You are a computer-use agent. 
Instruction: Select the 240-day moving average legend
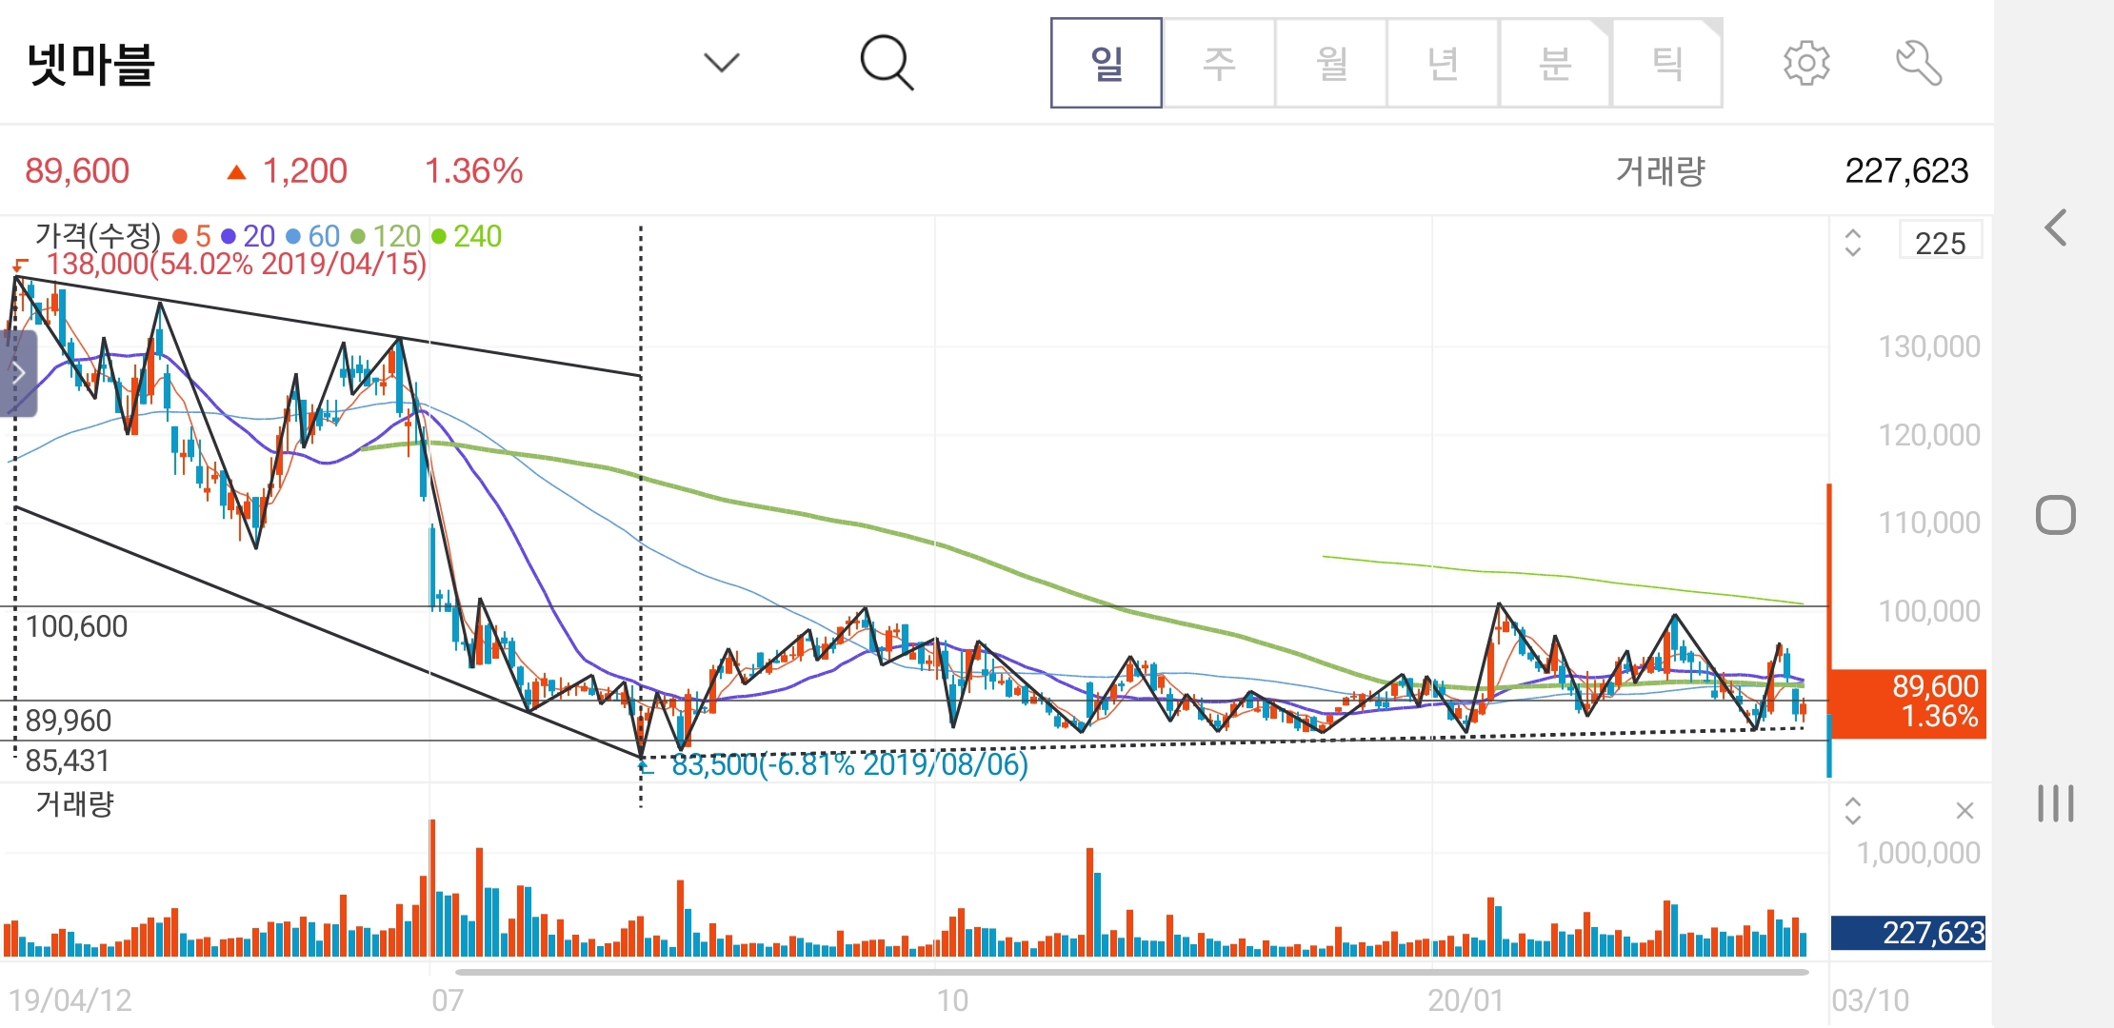(x=467, y=236)
